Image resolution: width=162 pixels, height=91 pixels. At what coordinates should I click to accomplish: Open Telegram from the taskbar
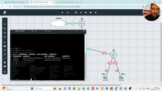coord(88,88)
